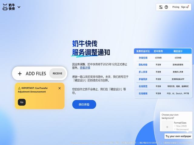Select the 在线预览 row label
Viewport: 194px width, 145px height.
tap(143, 86)
